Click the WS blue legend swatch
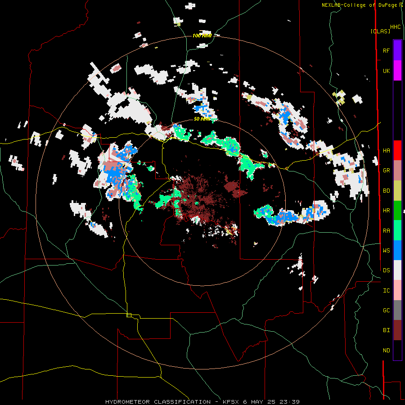 click(397, 250)
